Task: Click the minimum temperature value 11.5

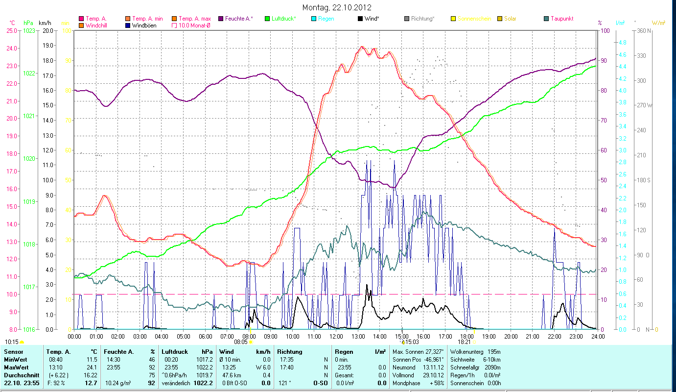Action: tap(93, 359)
